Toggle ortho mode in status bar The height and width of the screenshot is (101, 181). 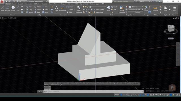coord(129,95)
